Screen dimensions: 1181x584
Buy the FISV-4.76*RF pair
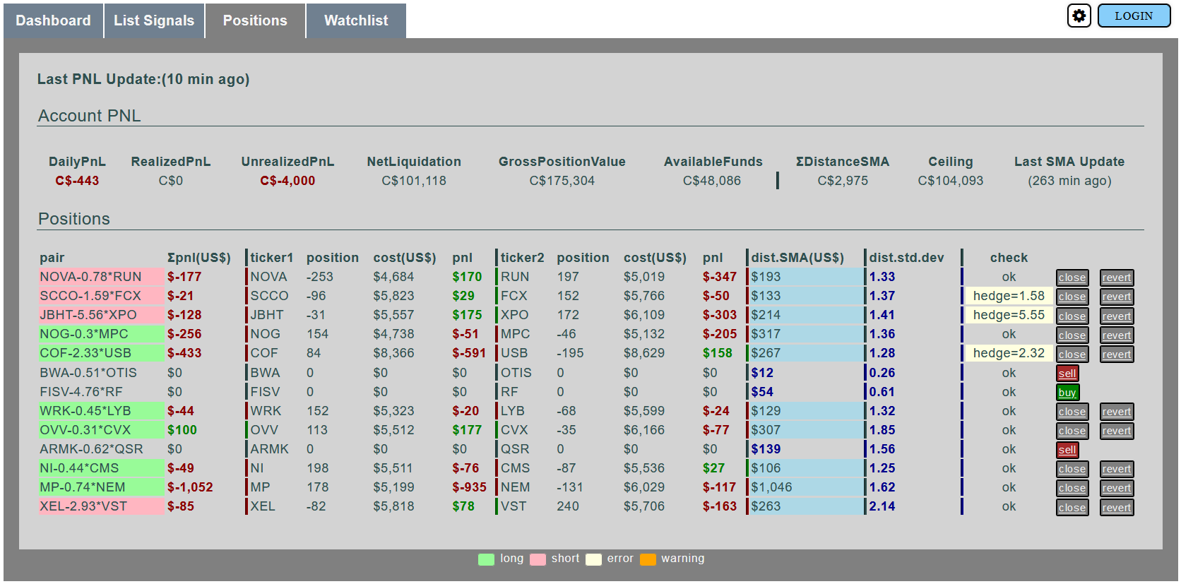coord(1067,392)
